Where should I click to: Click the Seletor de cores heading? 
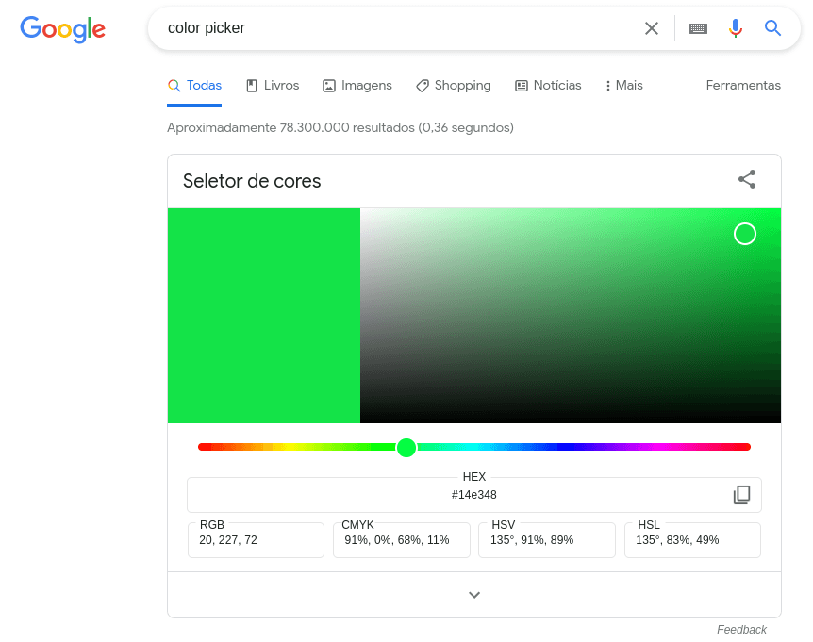[x=252, y=181]
